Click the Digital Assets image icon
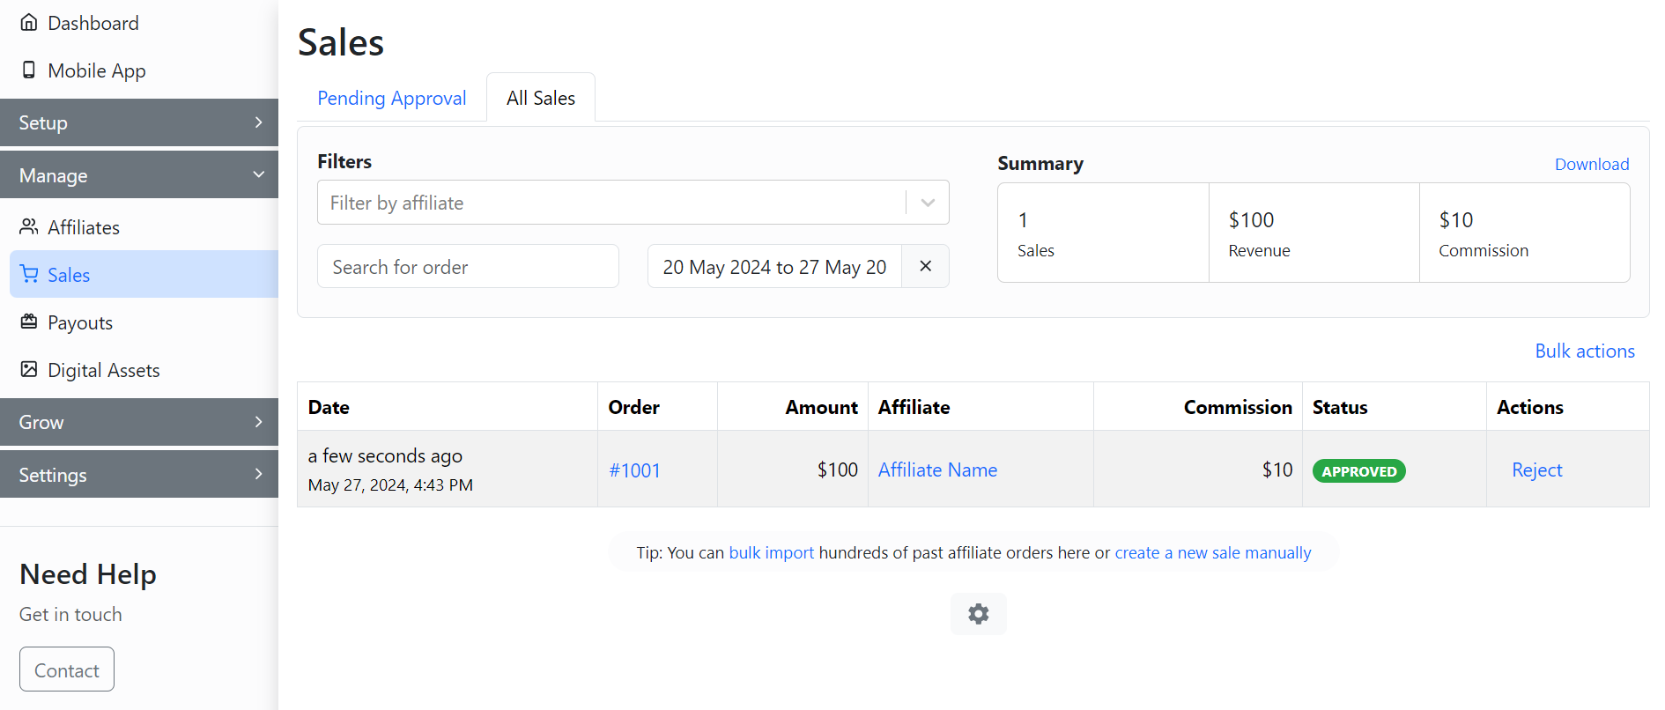 tap(29, 370)
